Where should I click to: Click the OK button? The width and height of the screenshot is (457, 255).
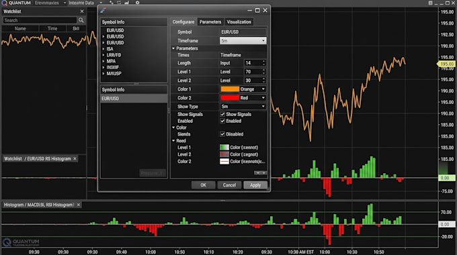pos(203,185)
